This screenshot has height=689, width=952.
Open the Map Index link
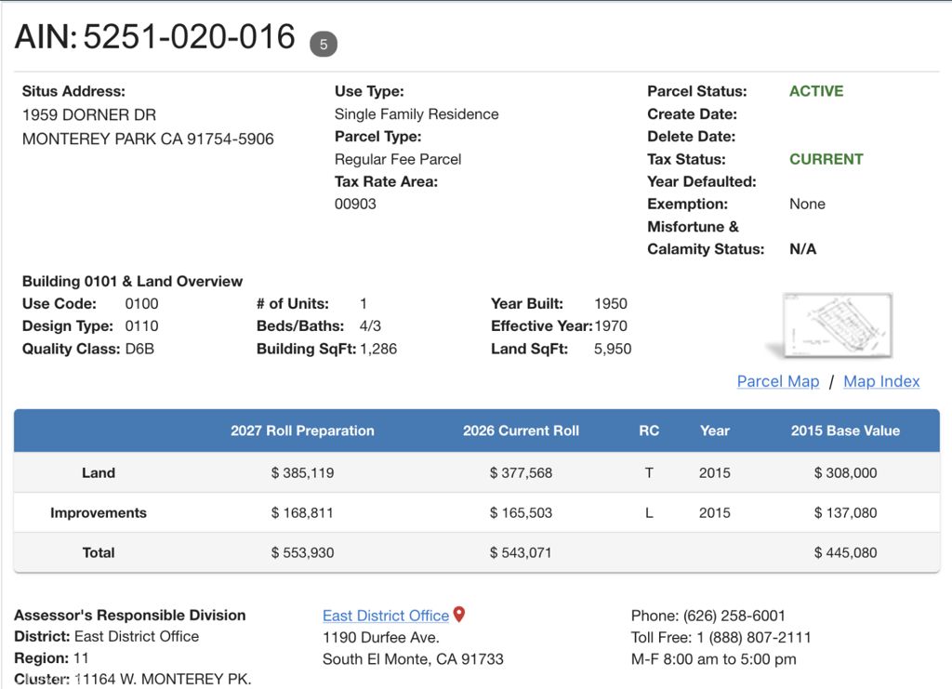point(881,381)
